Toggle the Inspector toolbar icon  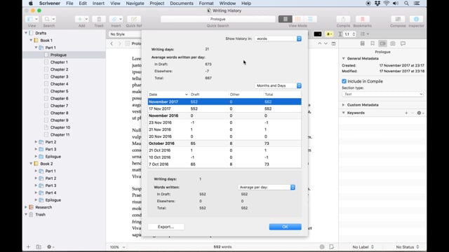[416, 19]
